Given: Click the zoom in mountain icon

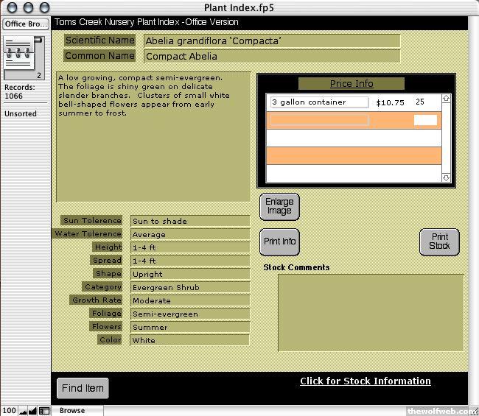Looking at the screenshot, I should (x=32, y=410).
